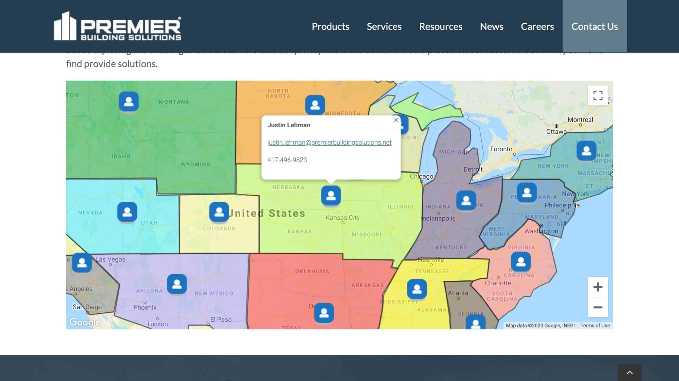Click the Montana sales rep marker
The image size is (679, 381).
click(129, 102)
